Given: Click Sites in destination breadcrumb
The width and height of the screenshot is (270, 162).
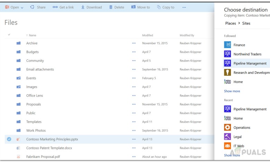Looking at the screenshot, I should (246, 23).
